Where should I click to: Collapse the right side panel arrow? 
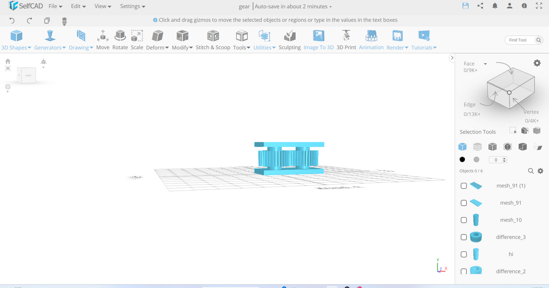(x=452, y=58)
